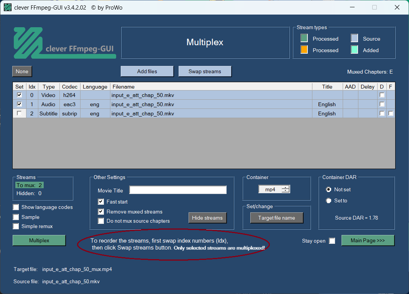The width and height of the screenshot is (409, 294).
Task: Toggle D checkbox in the Video row
Action: pyautogui.click(x=382, y=95)
